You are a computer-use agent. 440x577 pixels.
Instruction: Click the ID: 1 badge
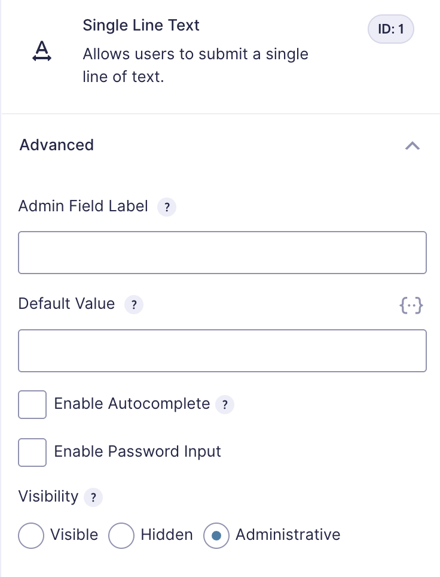point(391,29)
